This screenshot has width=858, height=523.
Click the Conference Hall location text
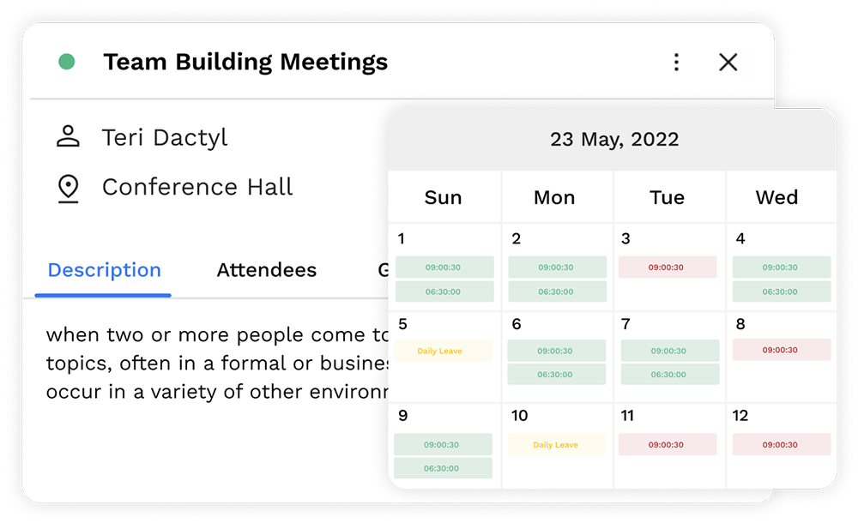click(197, 186)
